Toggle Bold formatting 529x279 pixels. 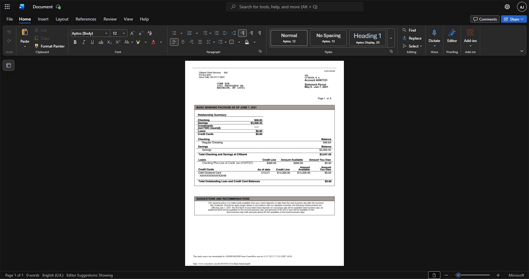(x=75, y=42)
